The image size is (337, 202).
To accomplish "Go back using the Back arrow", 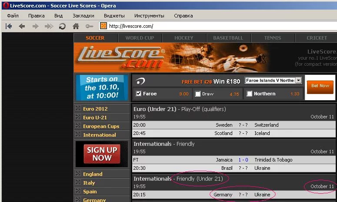I will [x=22, y=26].
